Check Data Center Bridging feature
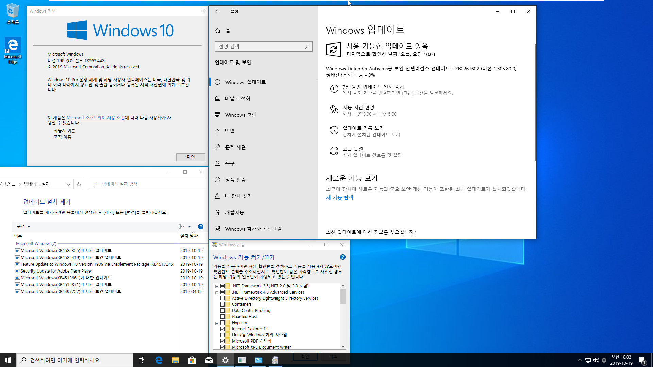This screenshot has width=653, height=367. [223, 311]
